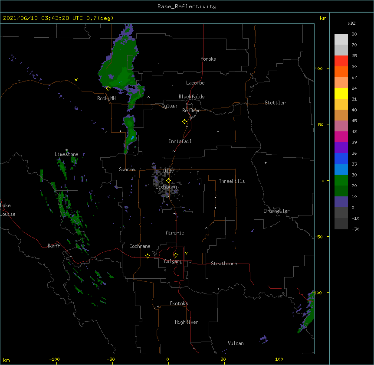Viewport: 374px width, 365px height.
Task: Click the yellow diamond marker near RockyMH
Action: (108, 88)
